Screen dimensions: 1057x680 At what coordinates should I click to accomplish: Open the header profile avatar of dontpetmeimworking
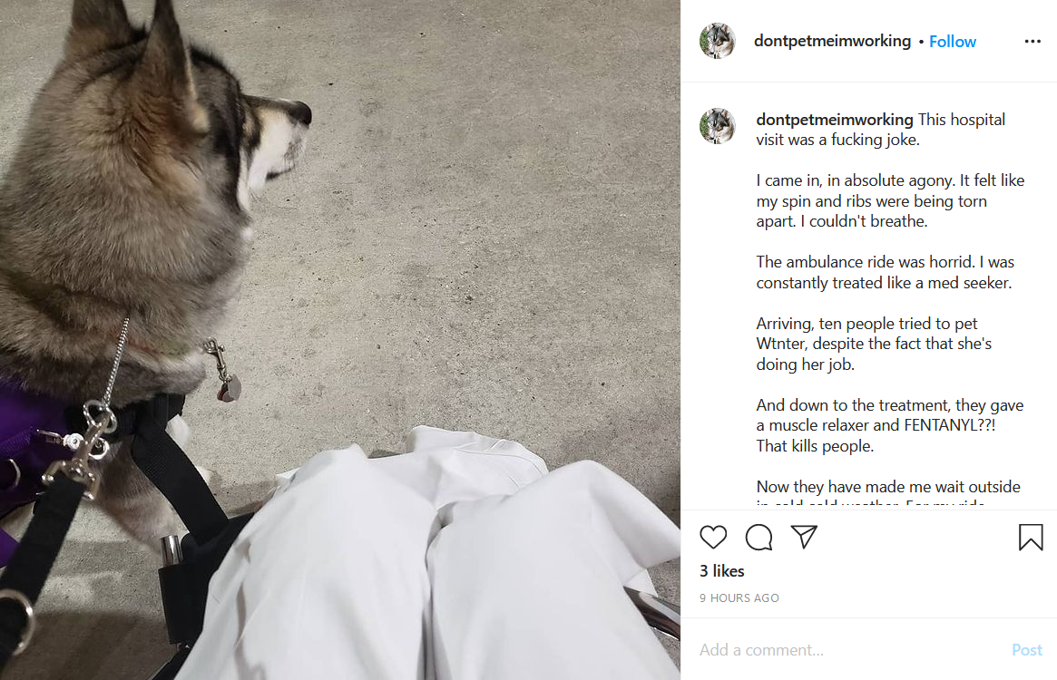coord(718,41)
